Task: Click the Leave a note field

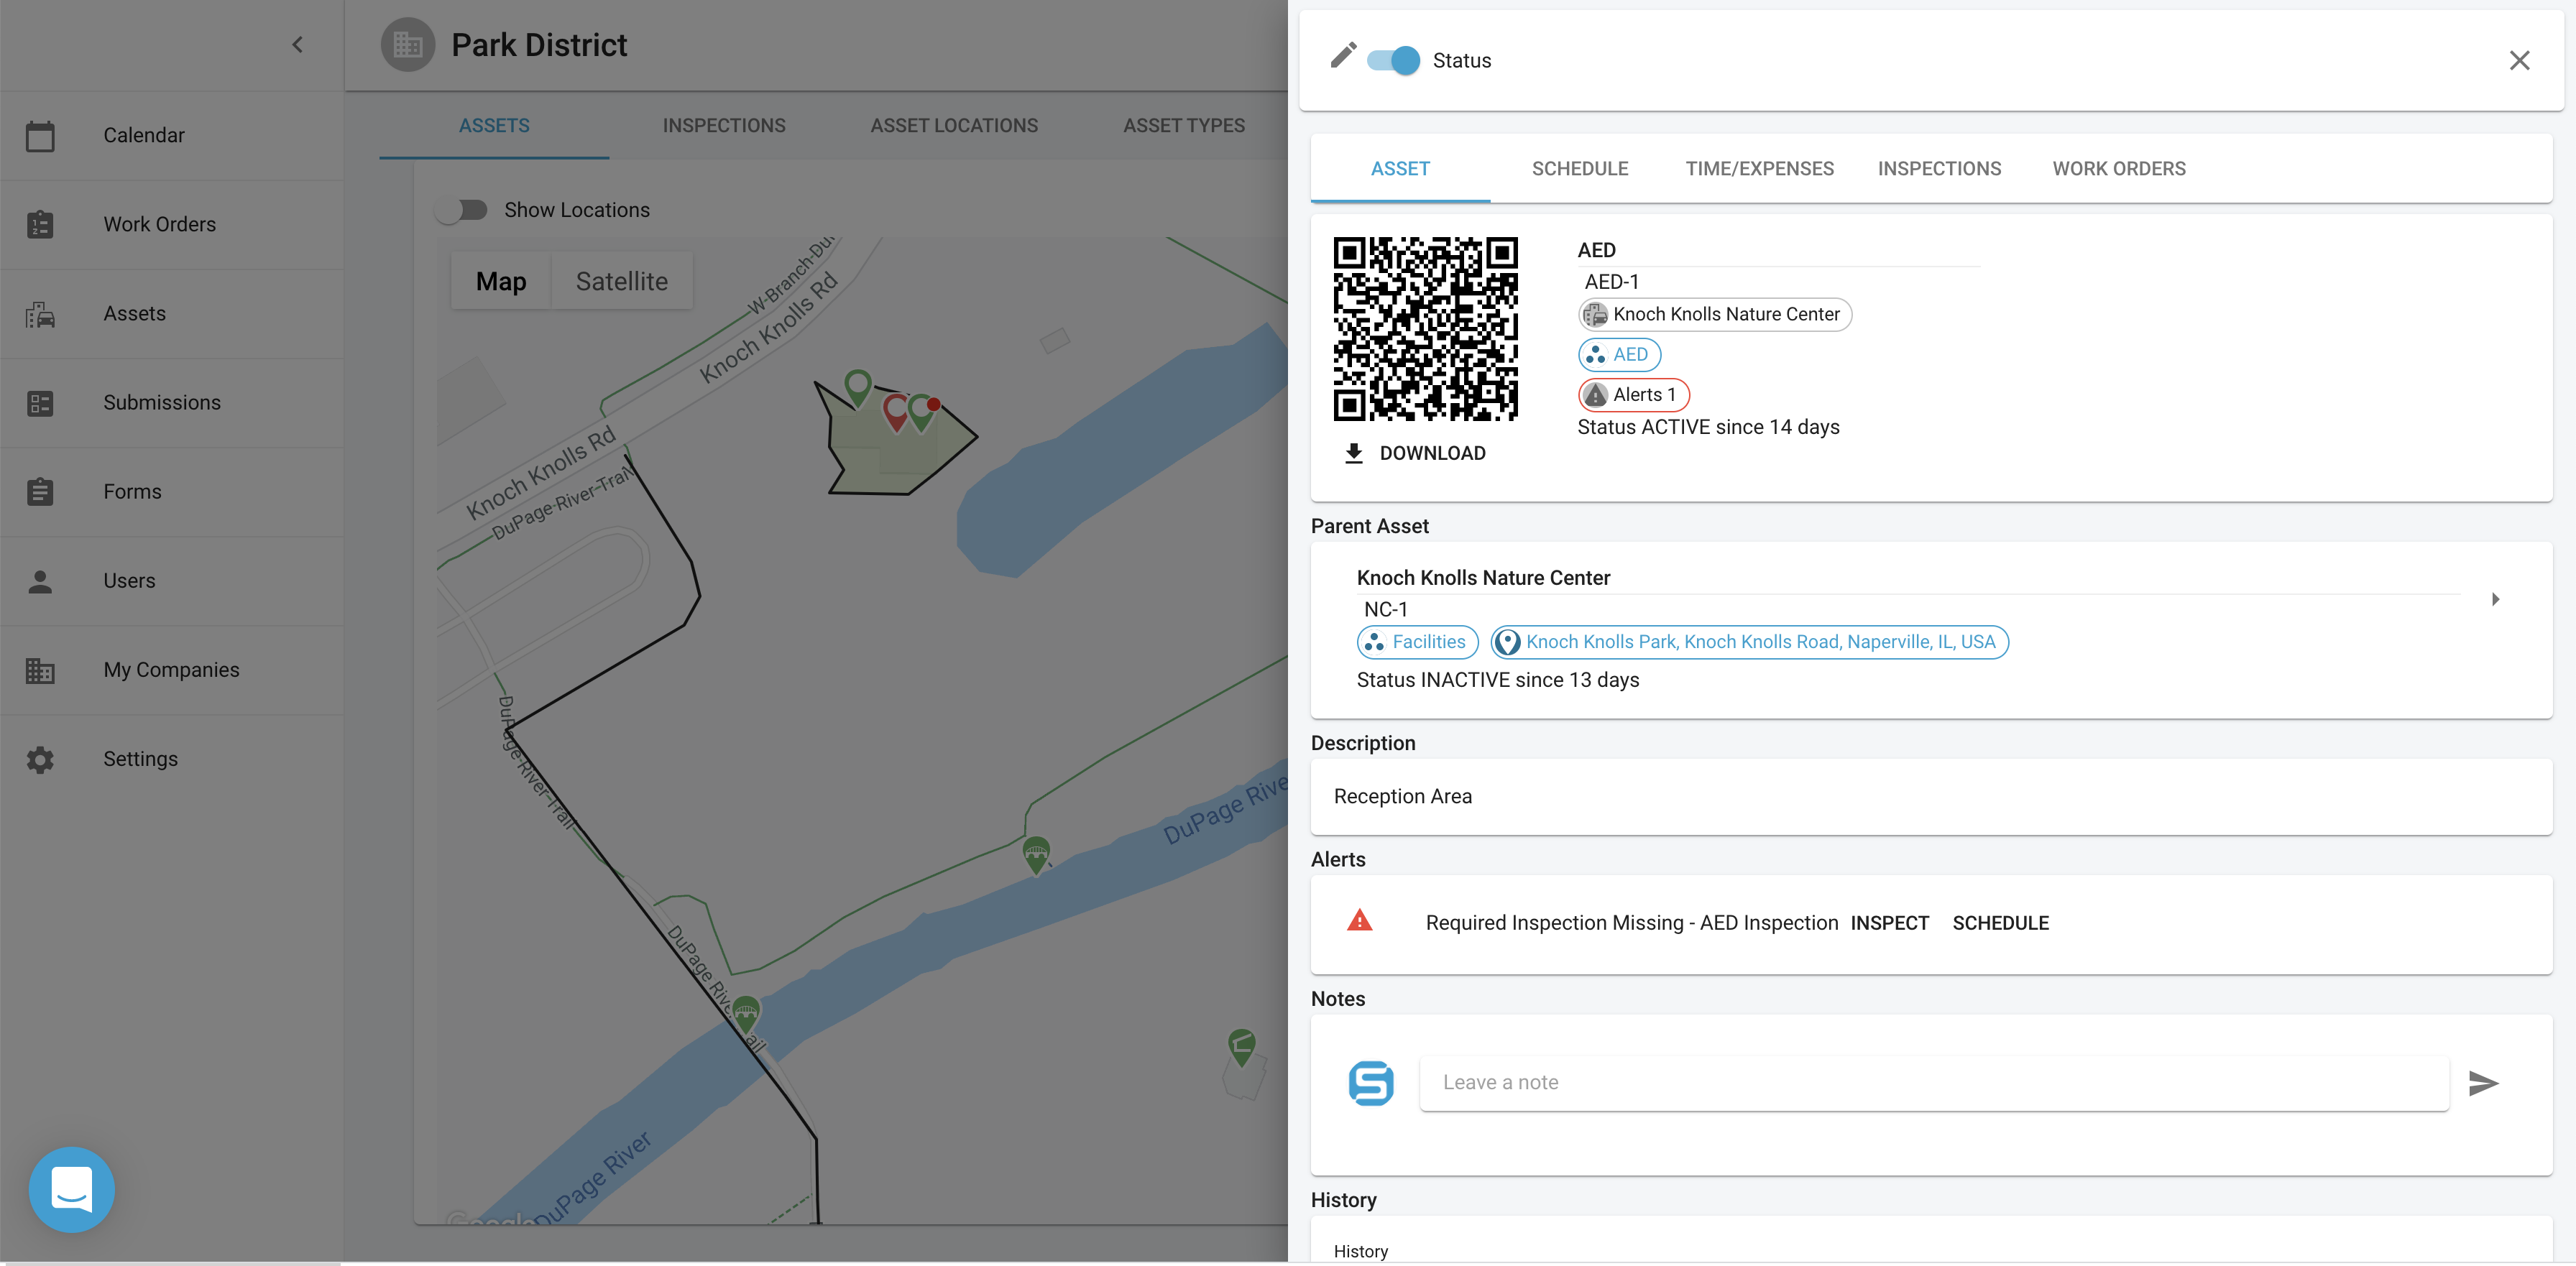Action: 1933,1083
